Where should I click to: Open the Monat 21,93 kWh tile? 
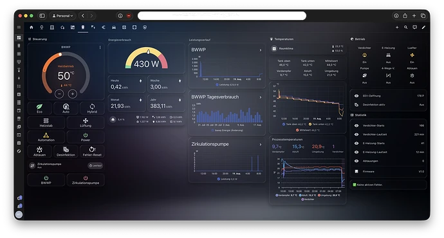127,104
